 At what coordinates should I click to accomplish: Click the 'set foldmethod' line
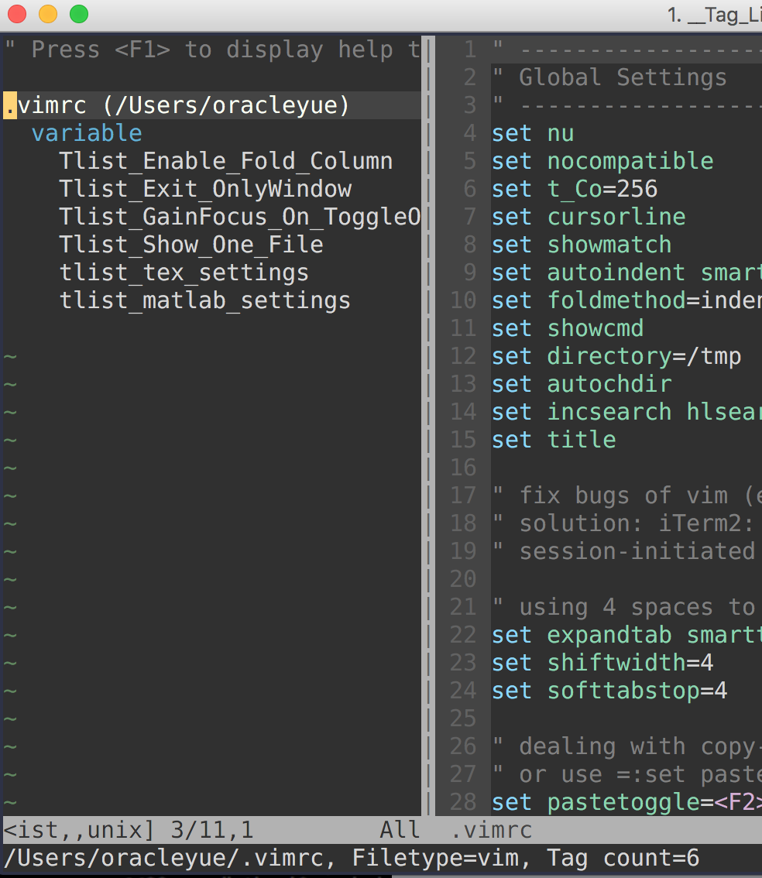click(627, 300)
